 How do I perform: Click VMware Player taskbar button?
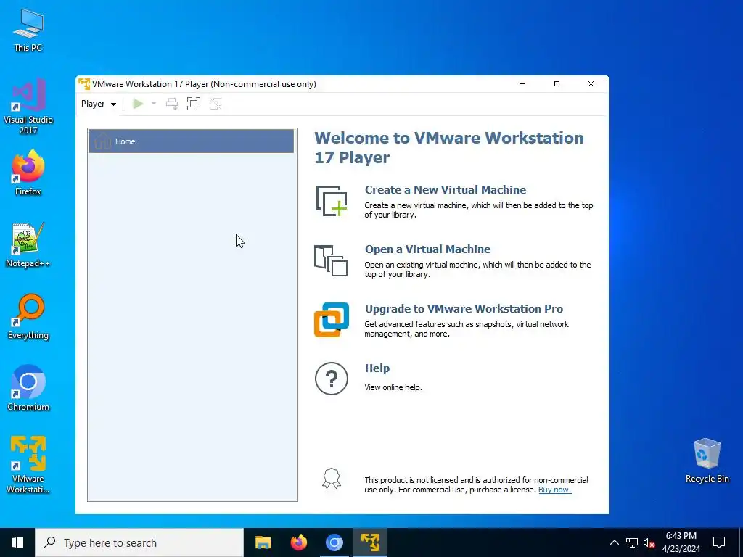tap(369, 542)
